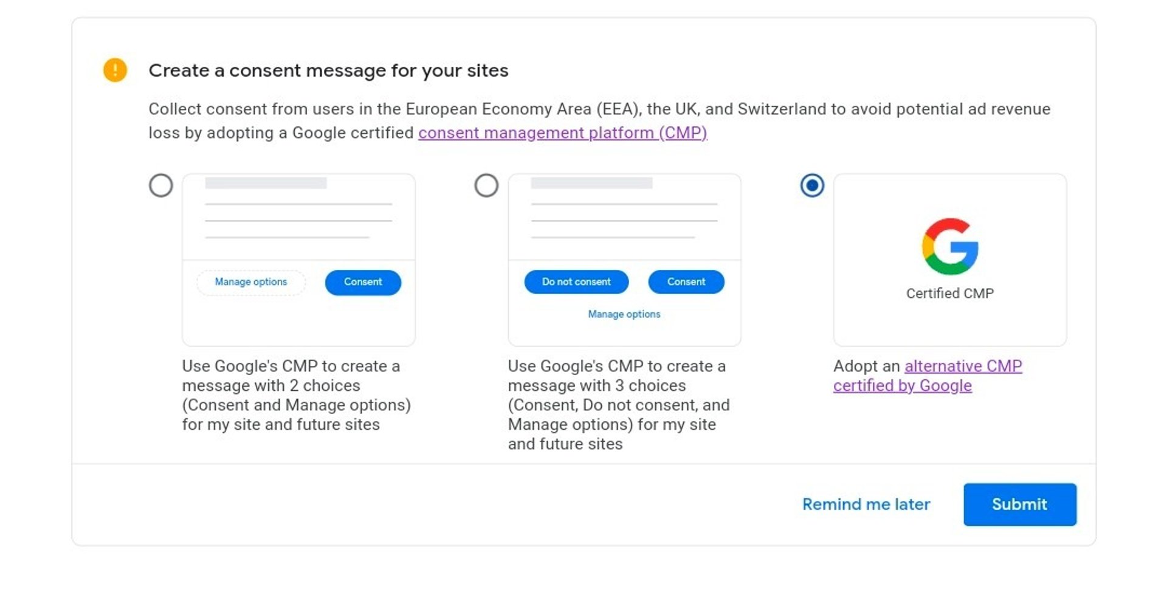Select the Certified CMP radio button
1167x592 pixels.
(812, 185)
